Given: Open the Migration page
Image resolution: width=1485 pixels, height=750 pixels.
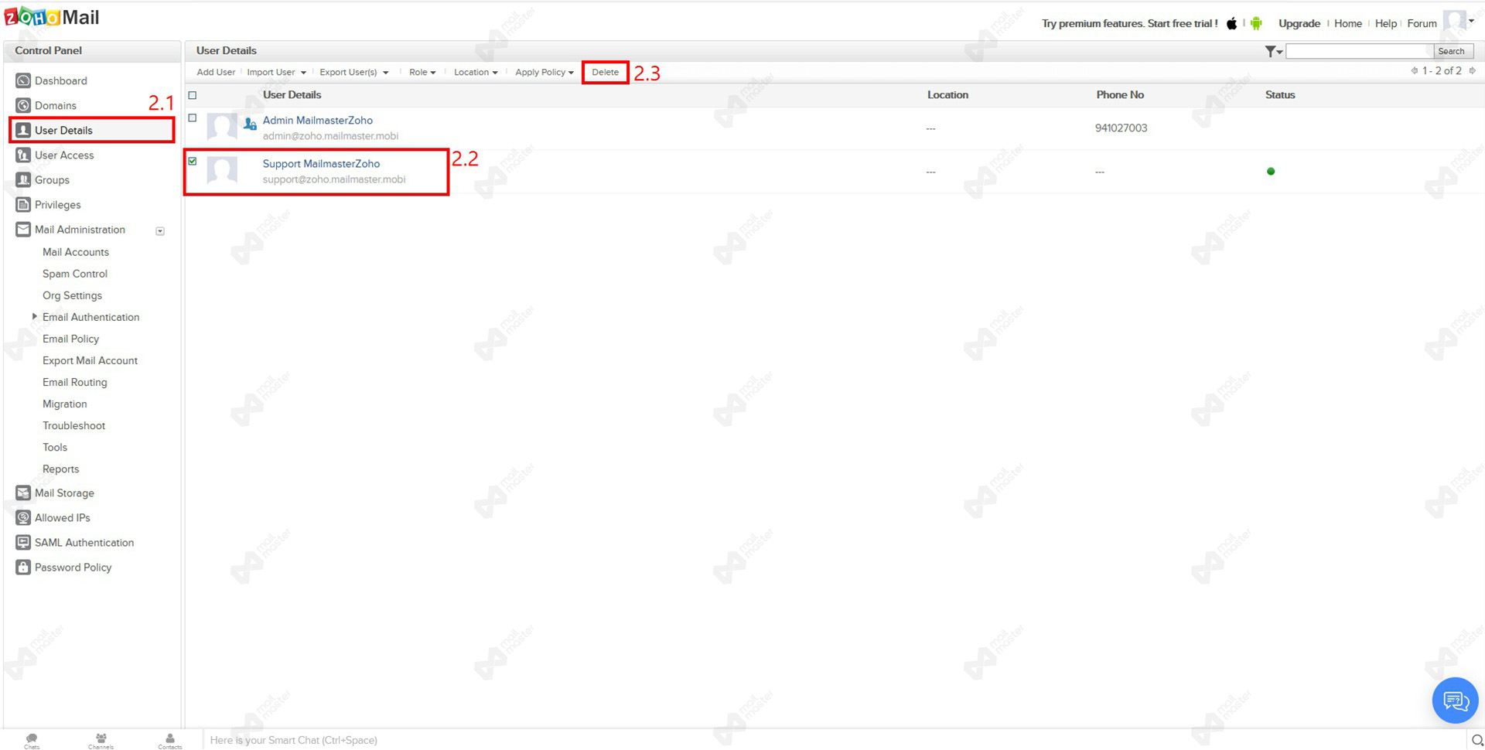Looking at the screenshot, I should [x=64, y=404].
